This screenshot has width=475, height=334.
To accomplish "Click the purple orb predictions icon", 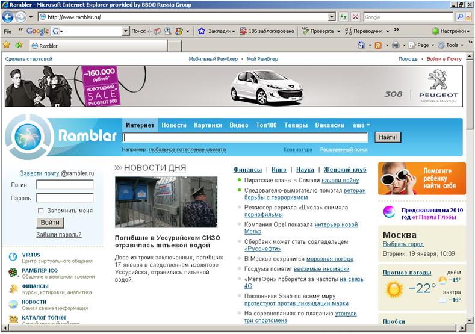I will coord(389,212).
